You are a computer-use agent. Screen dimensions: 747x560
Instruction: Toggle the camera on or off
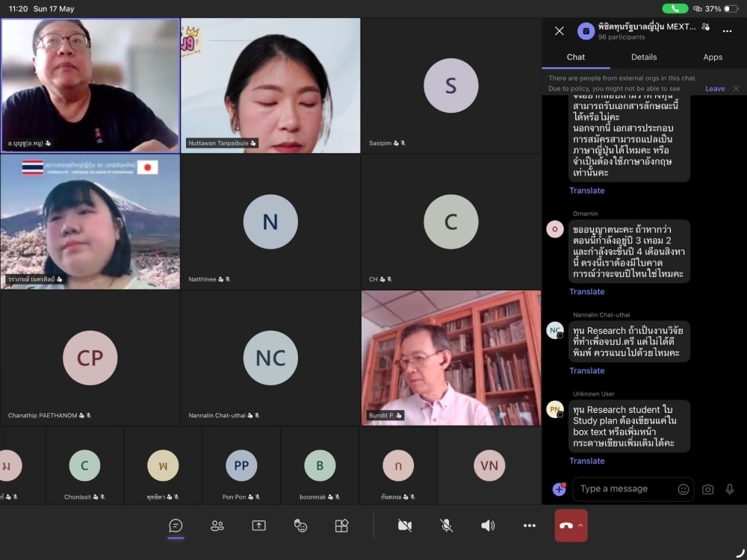(404, 525)
